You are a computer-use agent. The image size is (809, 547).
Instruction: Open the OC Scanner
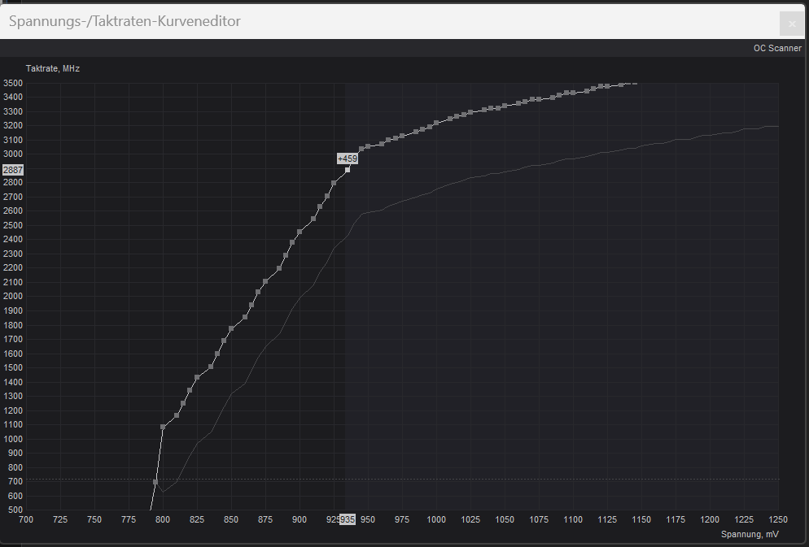tap(777, 48)
